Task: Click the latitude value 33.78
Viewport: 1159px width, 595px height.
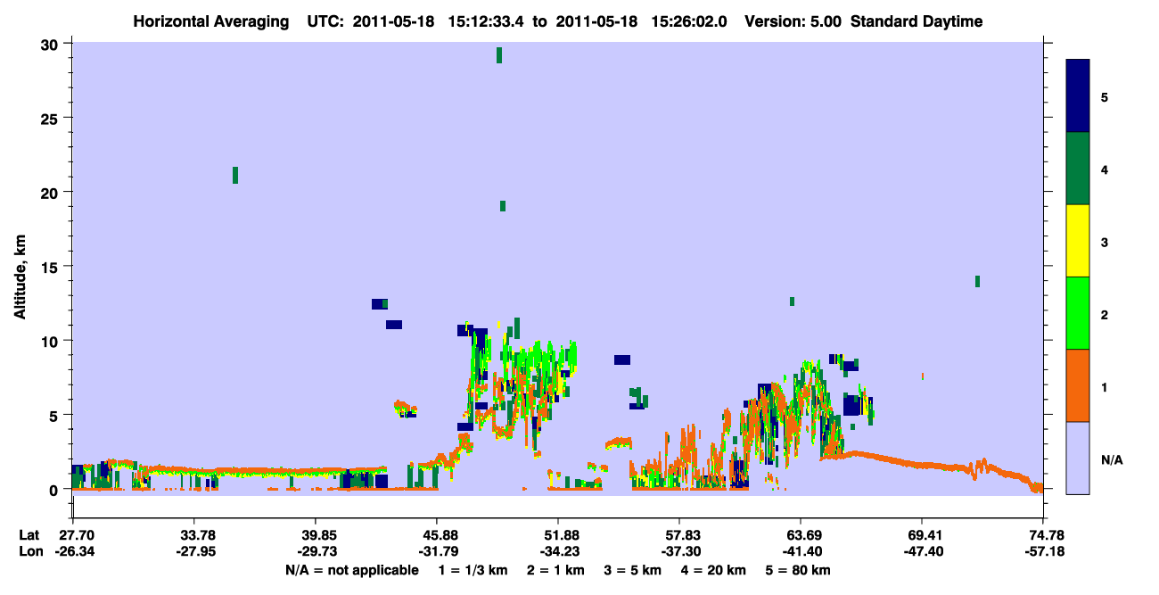Action: pos(193,535)
